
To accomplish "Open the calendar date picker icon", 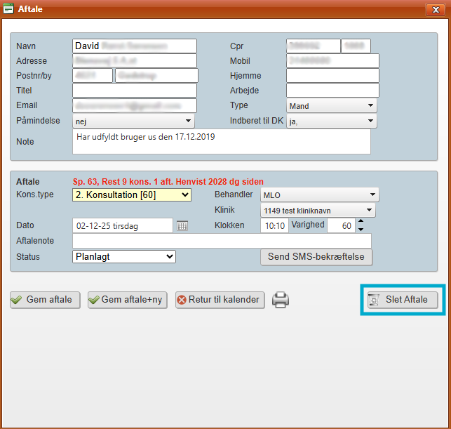I will 182,226.
